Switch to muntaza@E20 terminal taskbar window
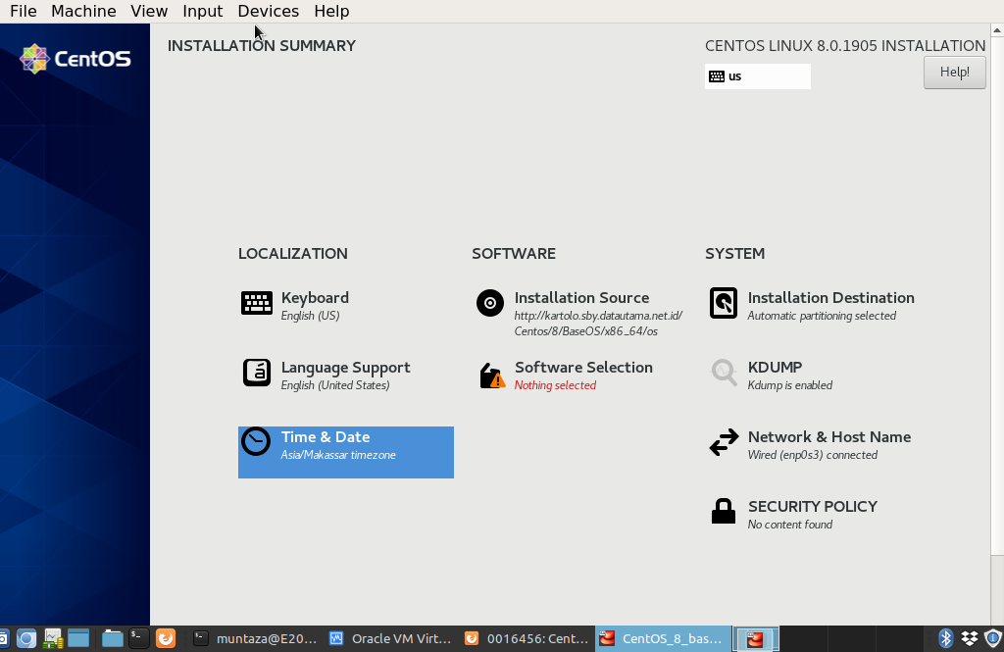The height and width of the screenshot is (652, 1004). [x=254, y=638]
